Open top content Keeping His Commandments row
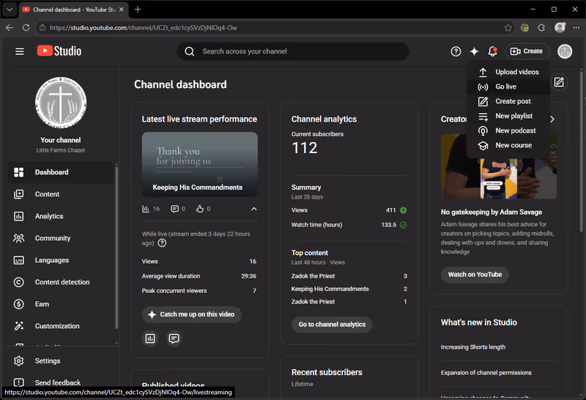Screen dimensions: 586x400 point(349,289)
